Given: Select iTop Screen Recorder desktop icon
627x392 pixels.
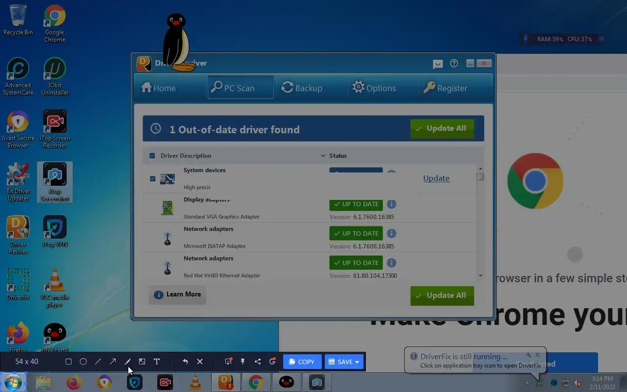Looking at the screenshot, I should [x=55, y=129].
